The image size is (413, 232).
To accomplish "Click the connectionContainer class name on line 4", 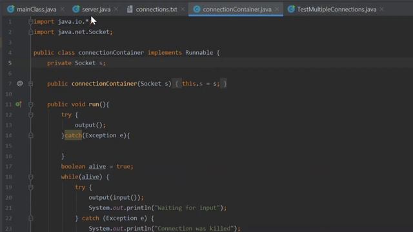I will 111,53.
